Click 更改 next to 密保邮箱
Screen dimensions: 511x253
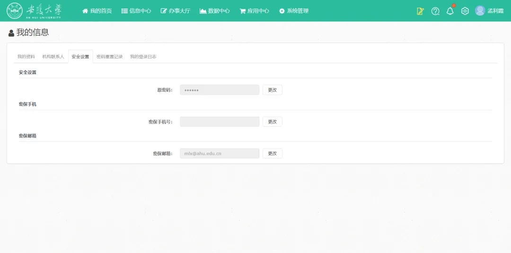tap(273, 153)
